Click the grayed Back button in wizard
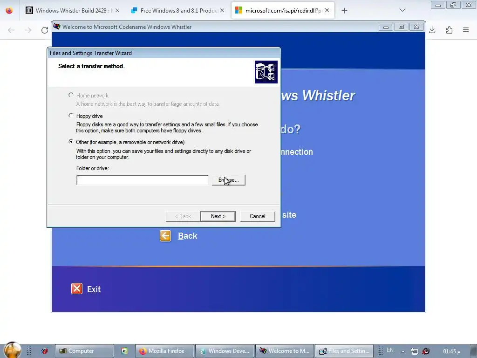This screenshot has width=477, height=358. (x=183, y=216)
